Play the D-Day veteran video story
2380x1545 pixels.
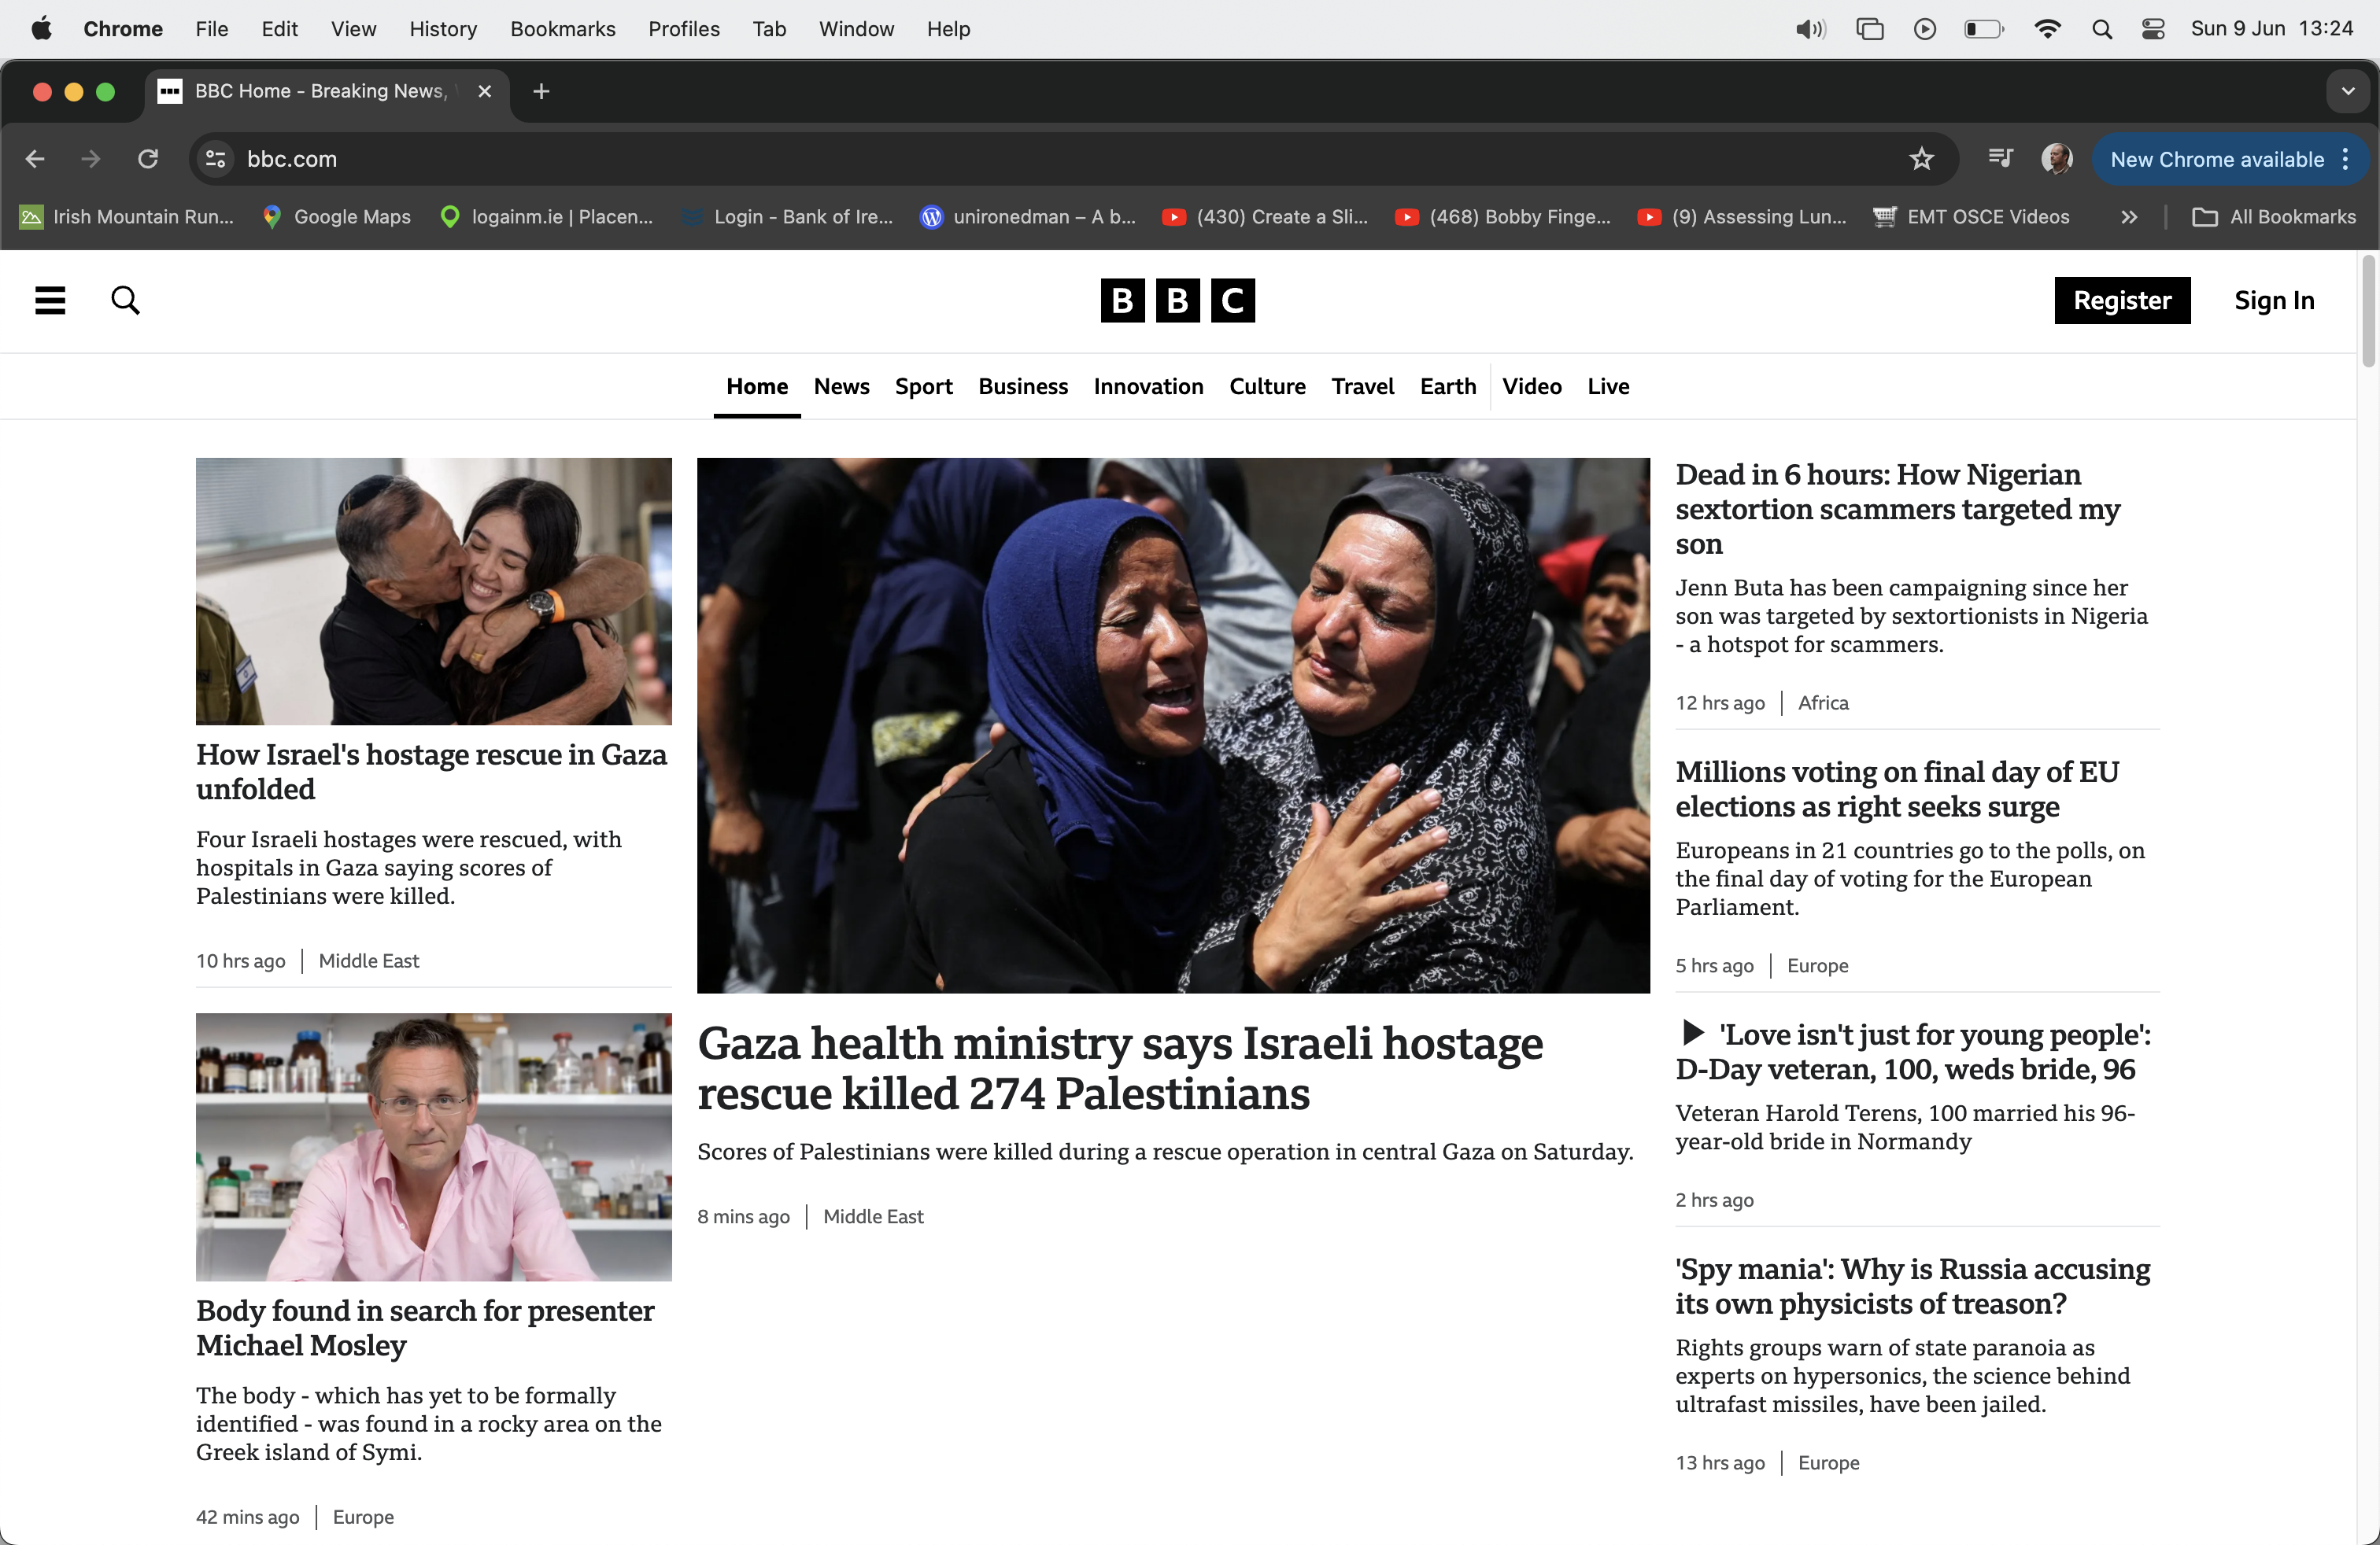1693,1032
